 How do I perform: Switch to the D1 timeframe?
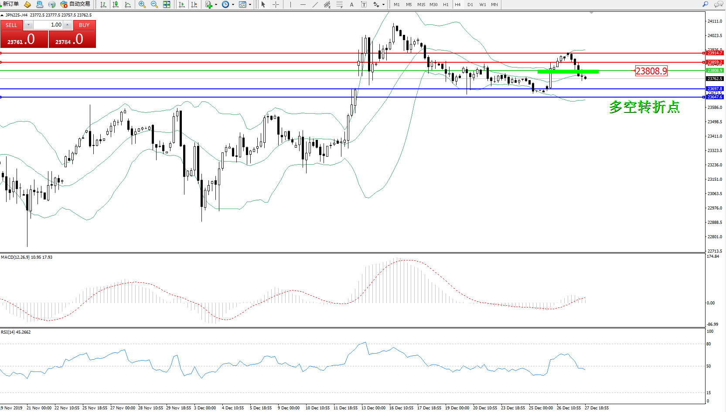pos(470,4)
